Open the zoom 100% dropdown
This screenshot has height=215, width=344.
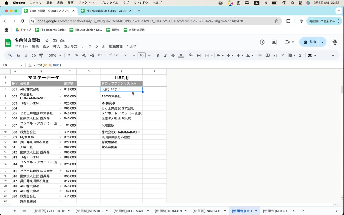(54, 56)
